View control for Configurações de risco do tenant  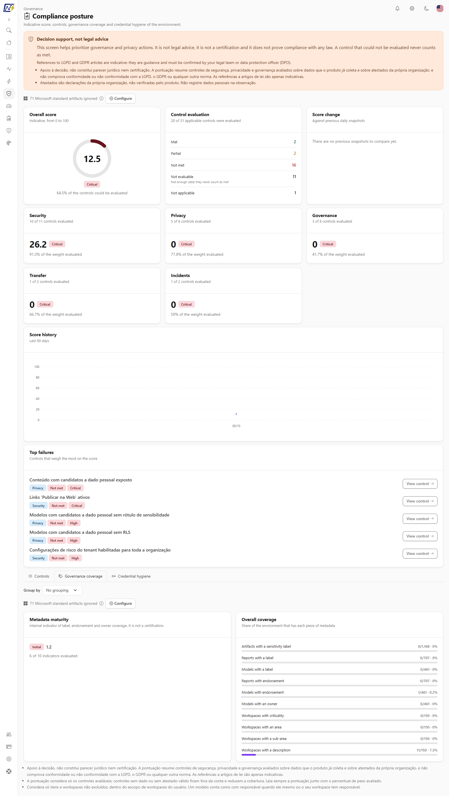click(x=420, y=554)
